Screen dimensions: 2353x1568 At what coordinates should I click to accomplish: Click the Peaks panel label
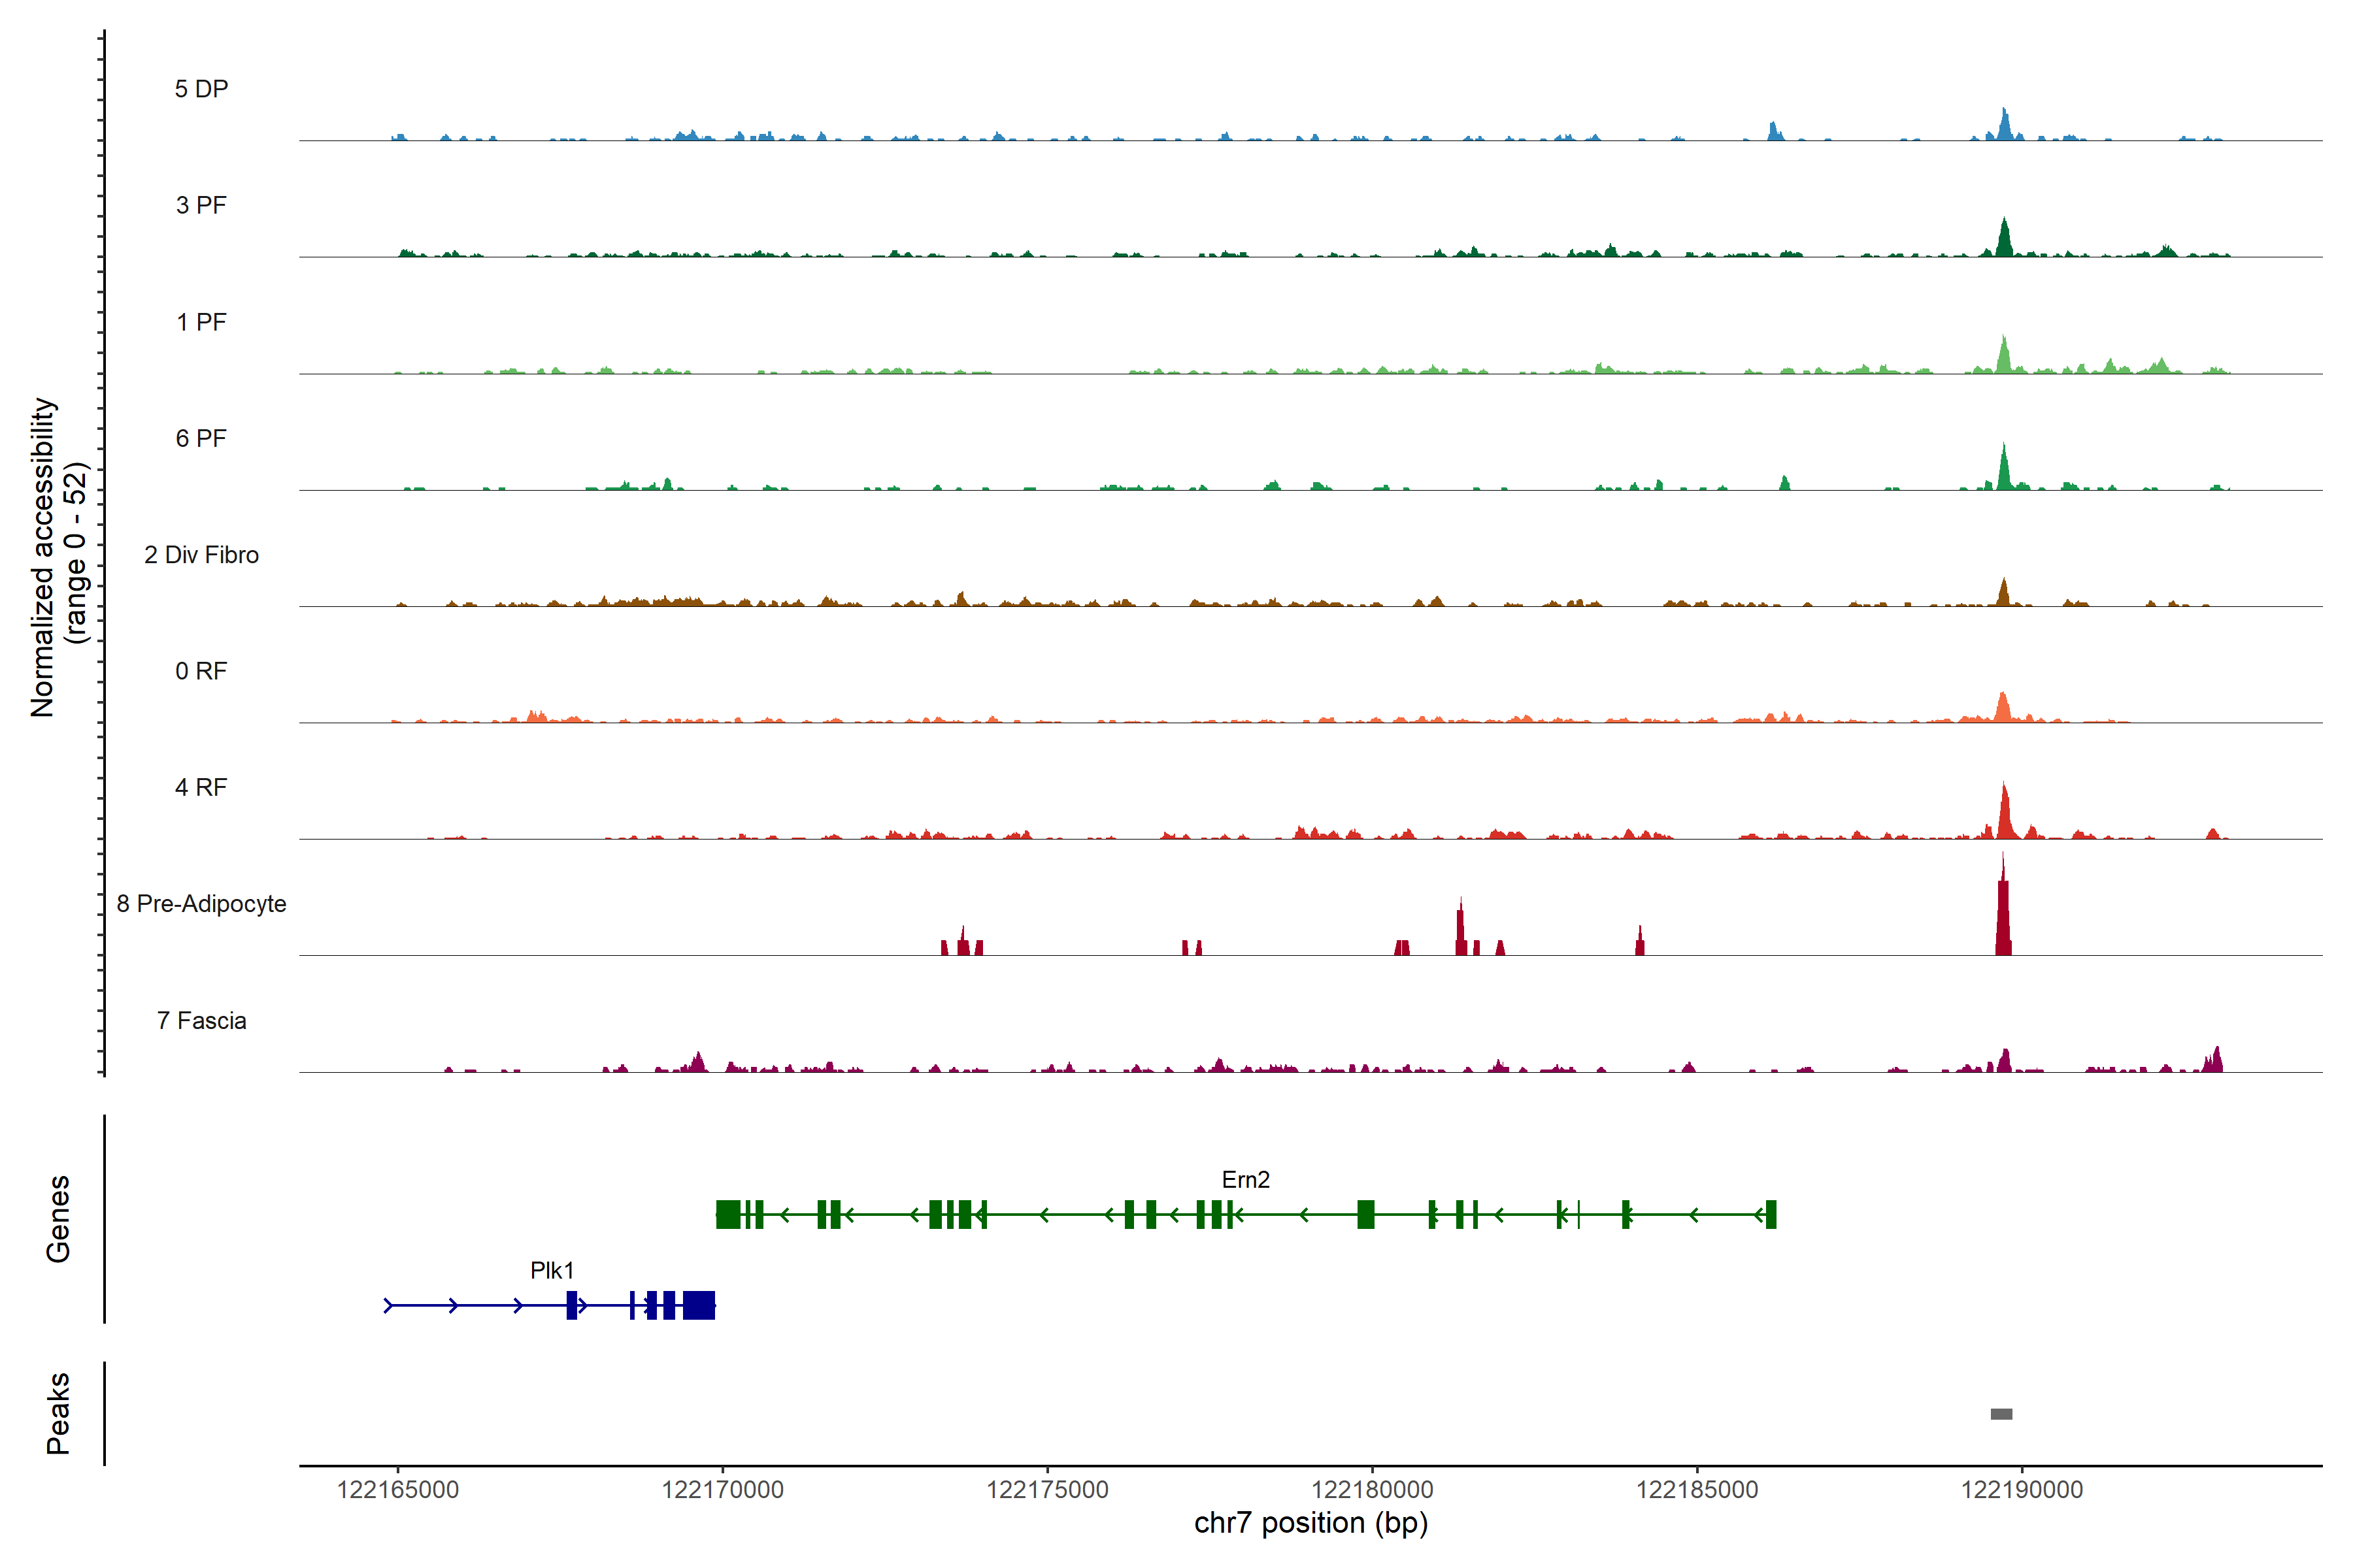58,1413
